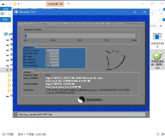Select the 软 drive in the navigation tree

click(10, 45)
